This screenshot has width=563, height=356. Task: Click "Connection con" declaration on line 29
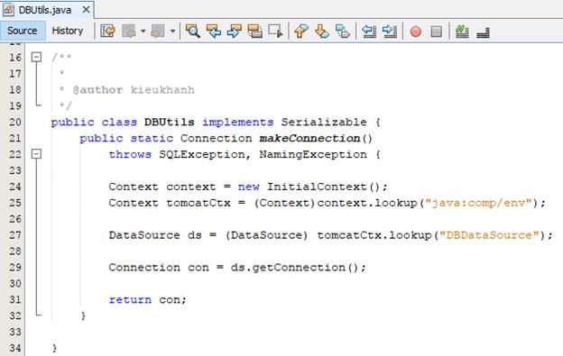(159, 268)
